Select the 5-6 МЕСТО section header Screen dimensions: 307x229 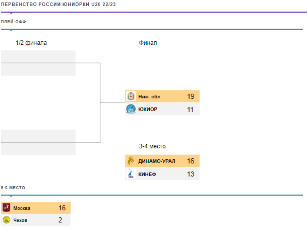click(13, 188)
